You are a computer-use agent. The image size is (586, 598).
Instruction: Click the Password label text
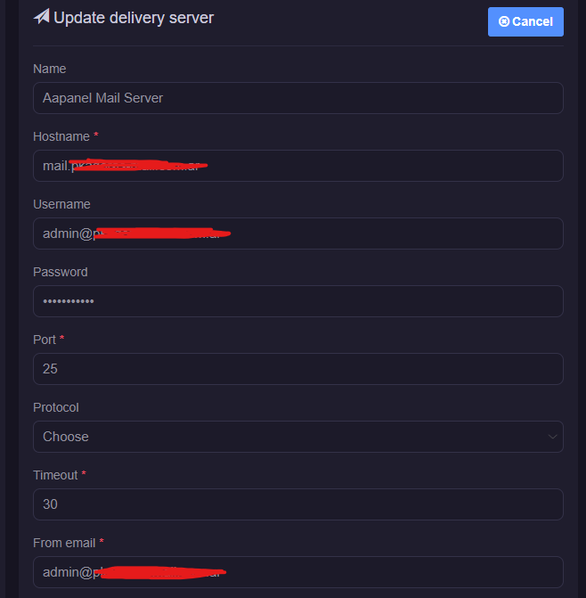pyautogui.click(x=60, y=272)
